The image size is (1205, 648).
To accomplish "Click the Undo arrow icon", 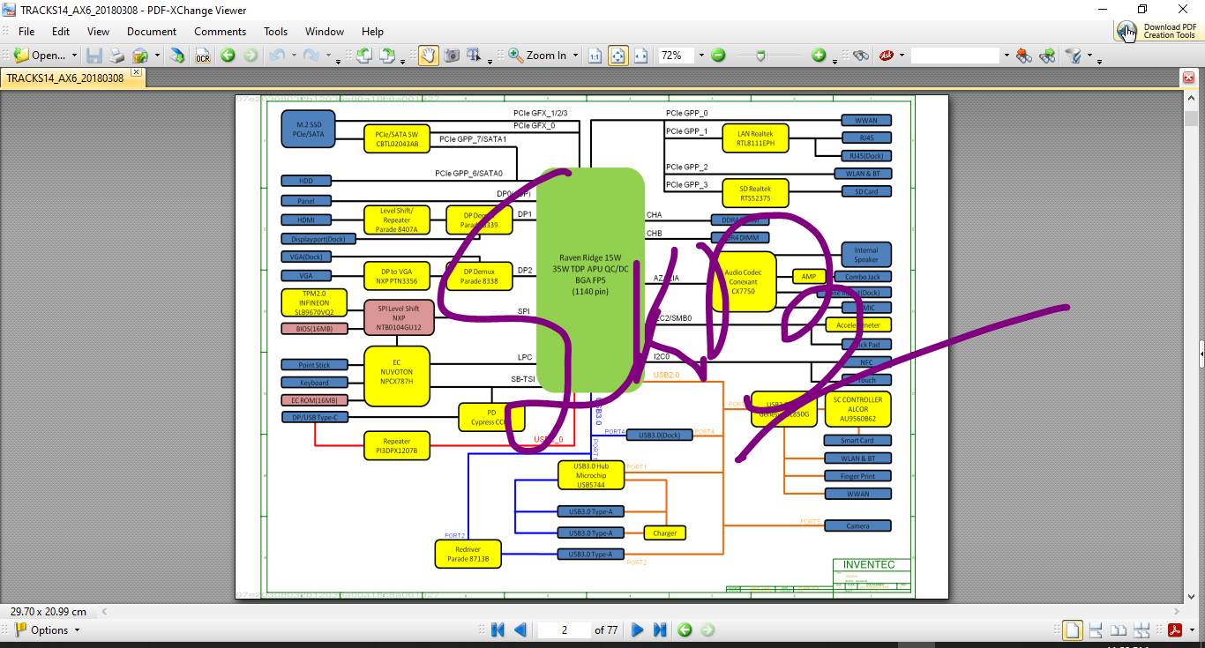I will [276, 56].
